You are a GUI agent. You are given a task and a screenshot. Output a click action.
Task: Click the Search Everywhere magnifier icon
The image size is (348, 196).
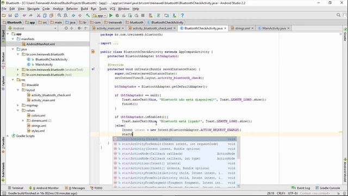click(x=338, y=15)
